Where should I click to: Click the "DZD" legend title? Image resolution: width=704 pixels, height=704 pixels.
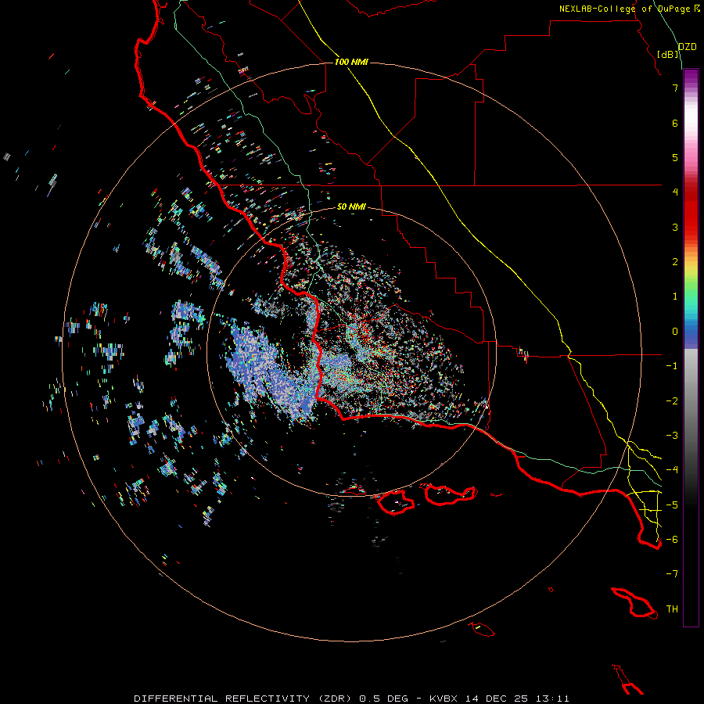click(x=688, y=47)
